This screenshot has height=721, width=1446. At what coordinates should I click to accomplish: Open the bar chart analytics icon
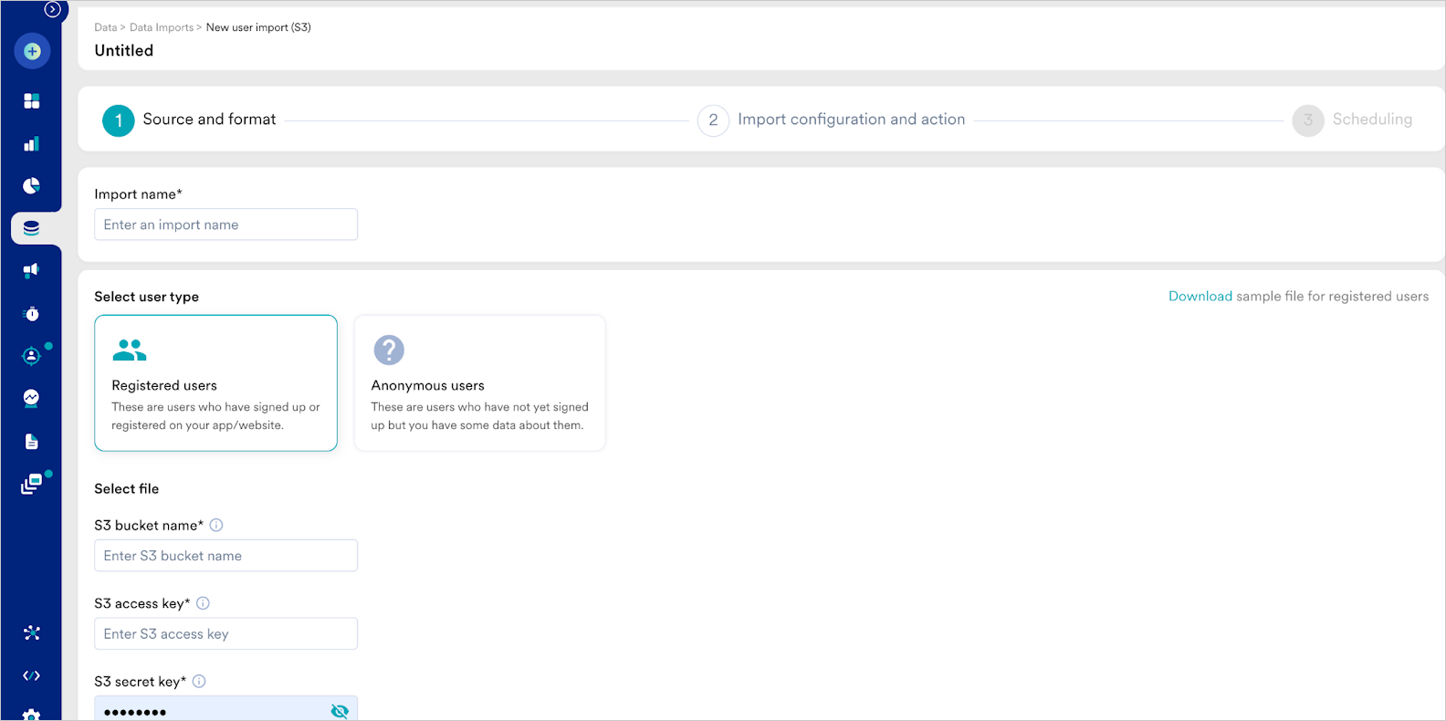tap(32, 143)
